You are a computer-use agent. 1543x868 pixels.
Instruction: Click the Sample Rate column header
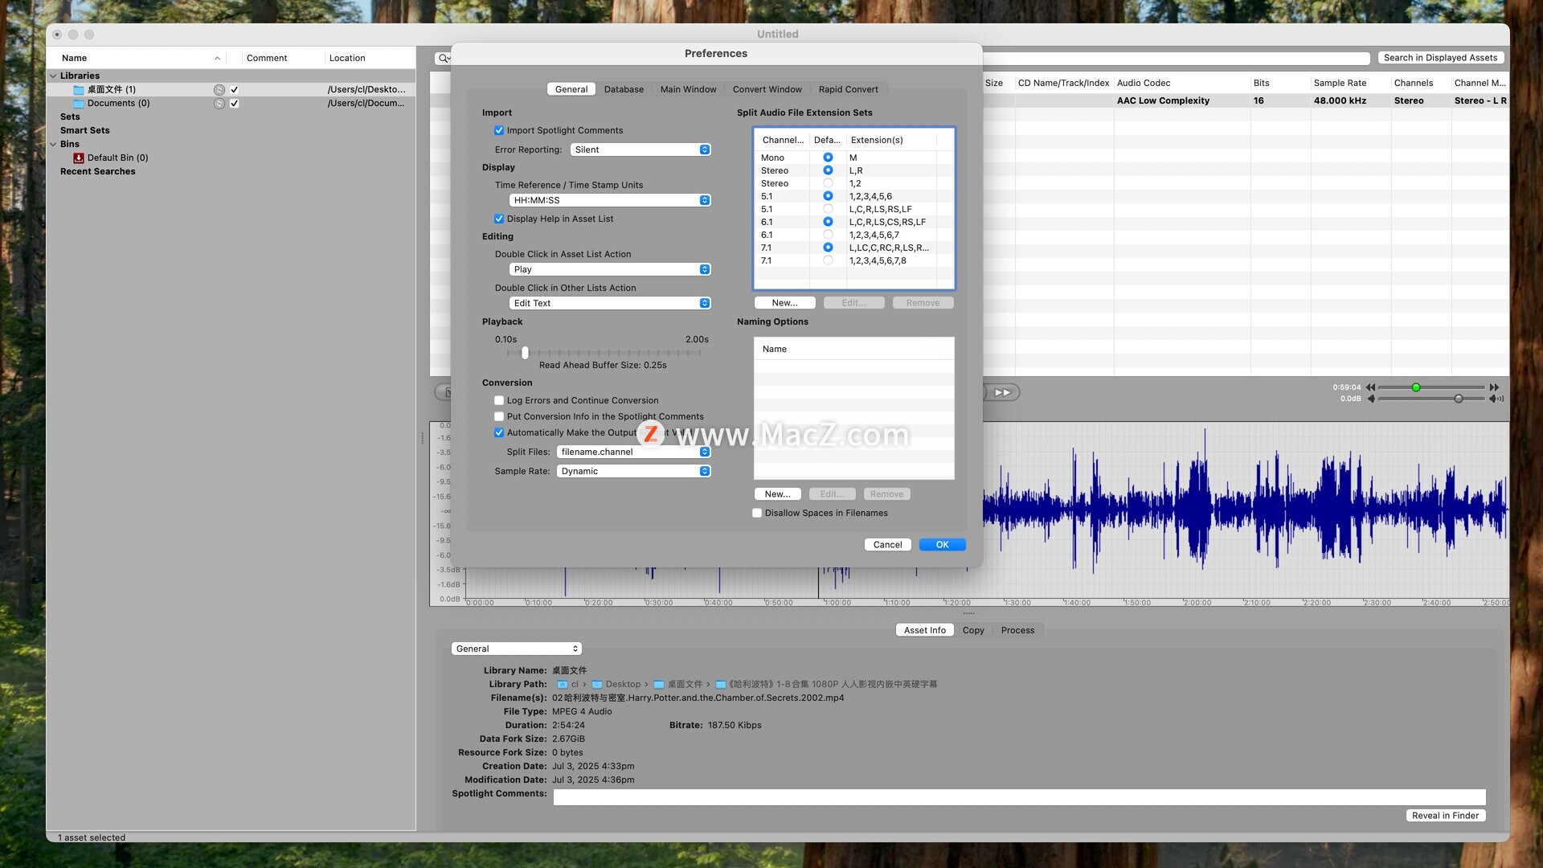pyautogui.click(x=1340, y=84)
